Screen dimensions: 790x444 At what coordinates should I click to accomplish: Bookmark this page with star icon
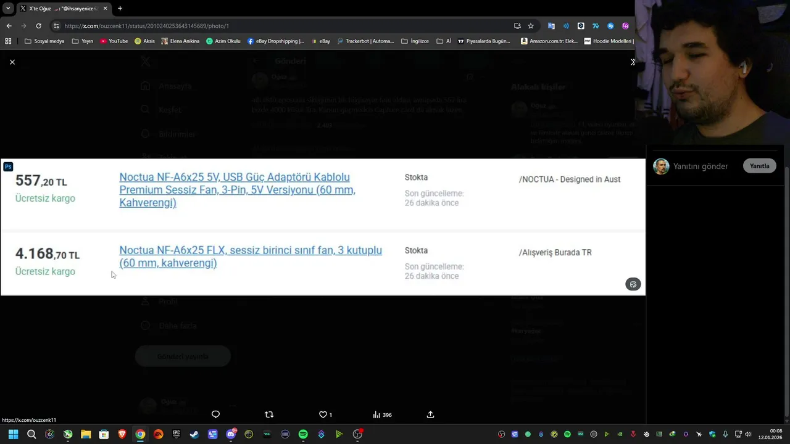[531, 26]
